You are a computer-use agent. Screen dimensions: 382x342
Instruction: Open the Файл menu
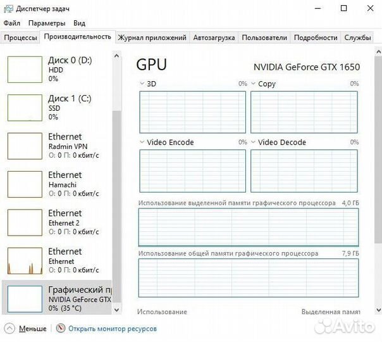click(11, 23)
